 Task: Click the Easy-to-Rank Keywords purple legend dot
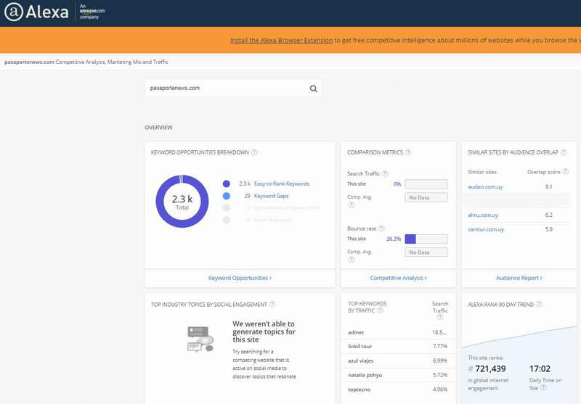pos(227,184)
